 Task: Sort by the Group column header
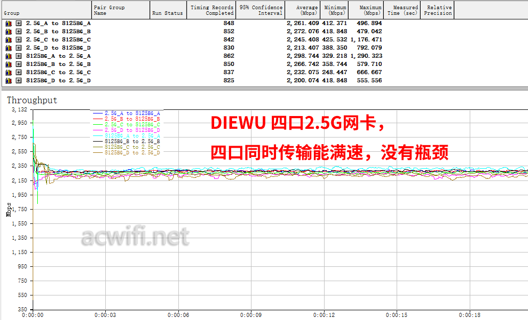(x=46, y=10)
